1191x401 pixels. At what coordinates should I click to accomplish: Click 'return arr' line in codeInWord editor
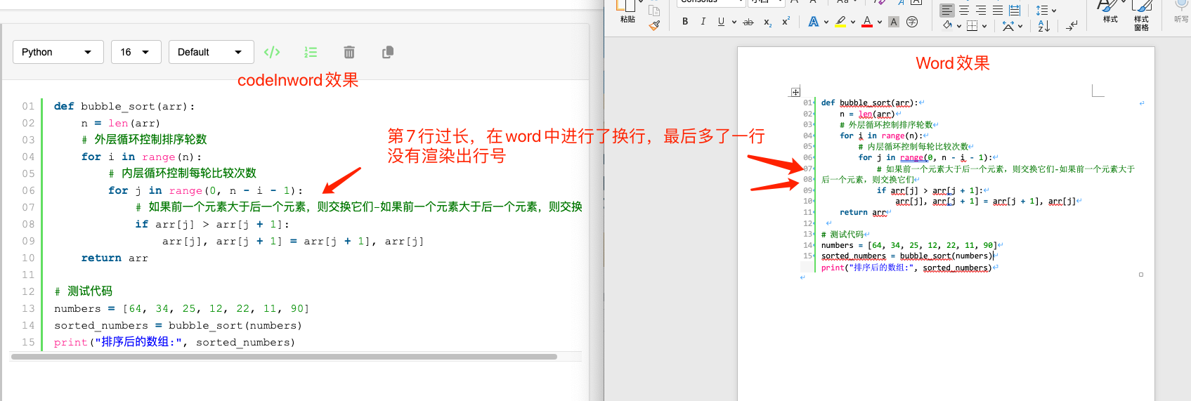[115, 258]
